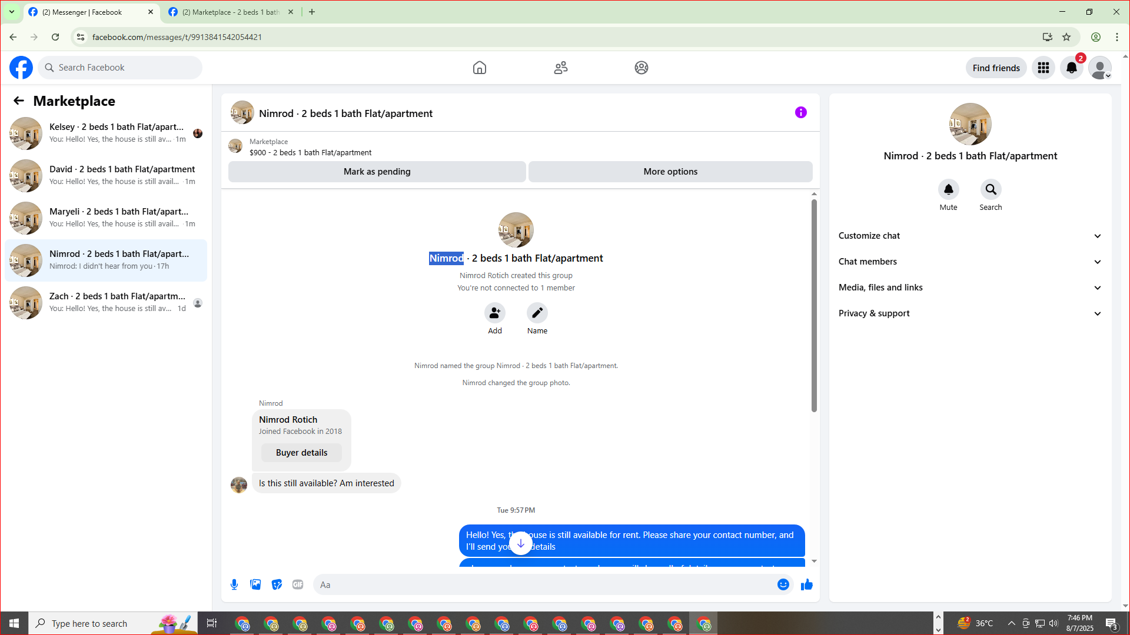1130x635 pixels.
Task: Edit the group name pencil icon
Action: pos(537,313)
